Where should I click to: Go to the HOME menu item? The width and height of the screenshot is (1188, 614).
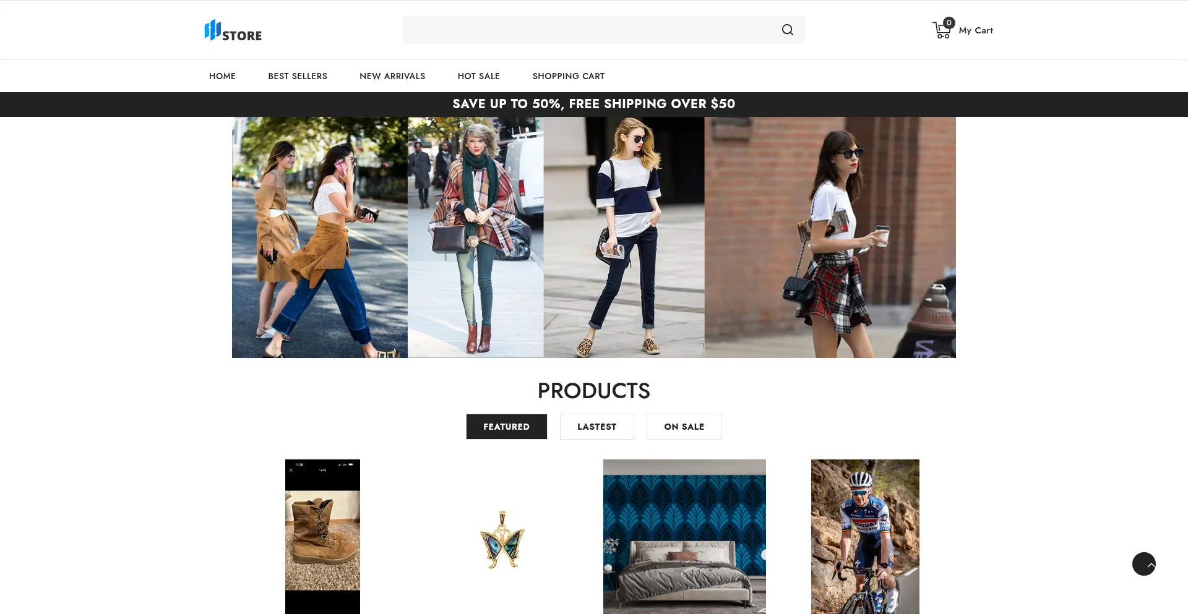click(222, 76)
